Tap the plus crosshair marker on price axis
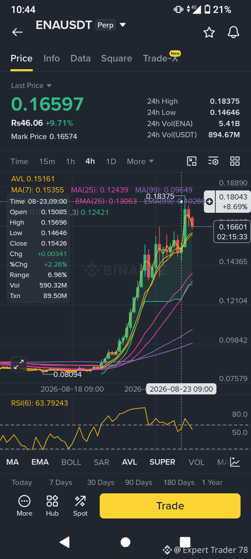This screenshot has width=251, height=559. click(210, 202)
